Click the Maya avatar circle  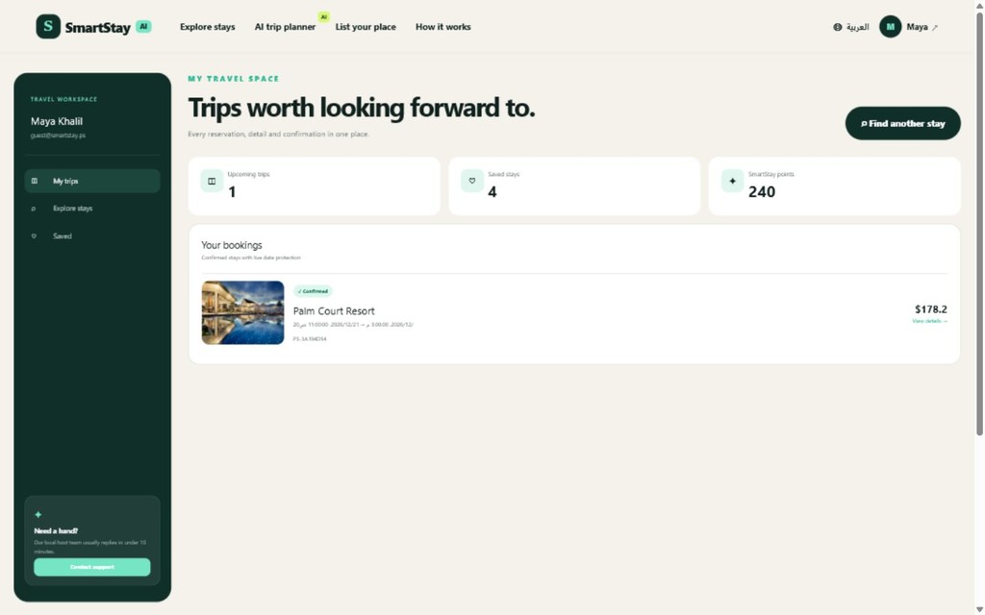890,26
